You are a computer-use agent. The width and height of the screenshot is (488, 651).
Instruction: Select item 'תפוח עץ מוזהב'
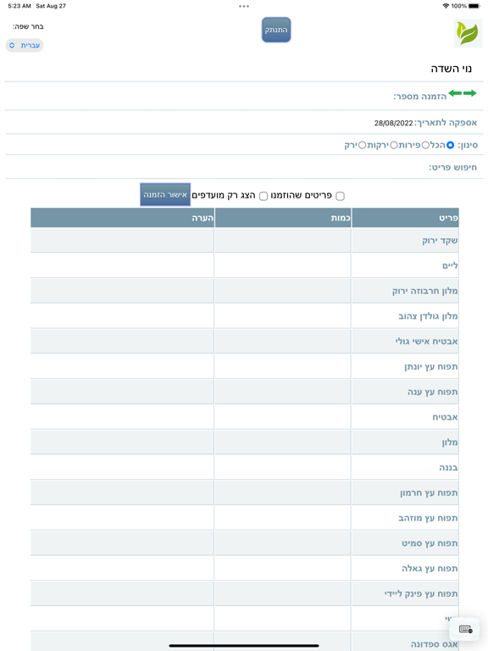[428, 518]
